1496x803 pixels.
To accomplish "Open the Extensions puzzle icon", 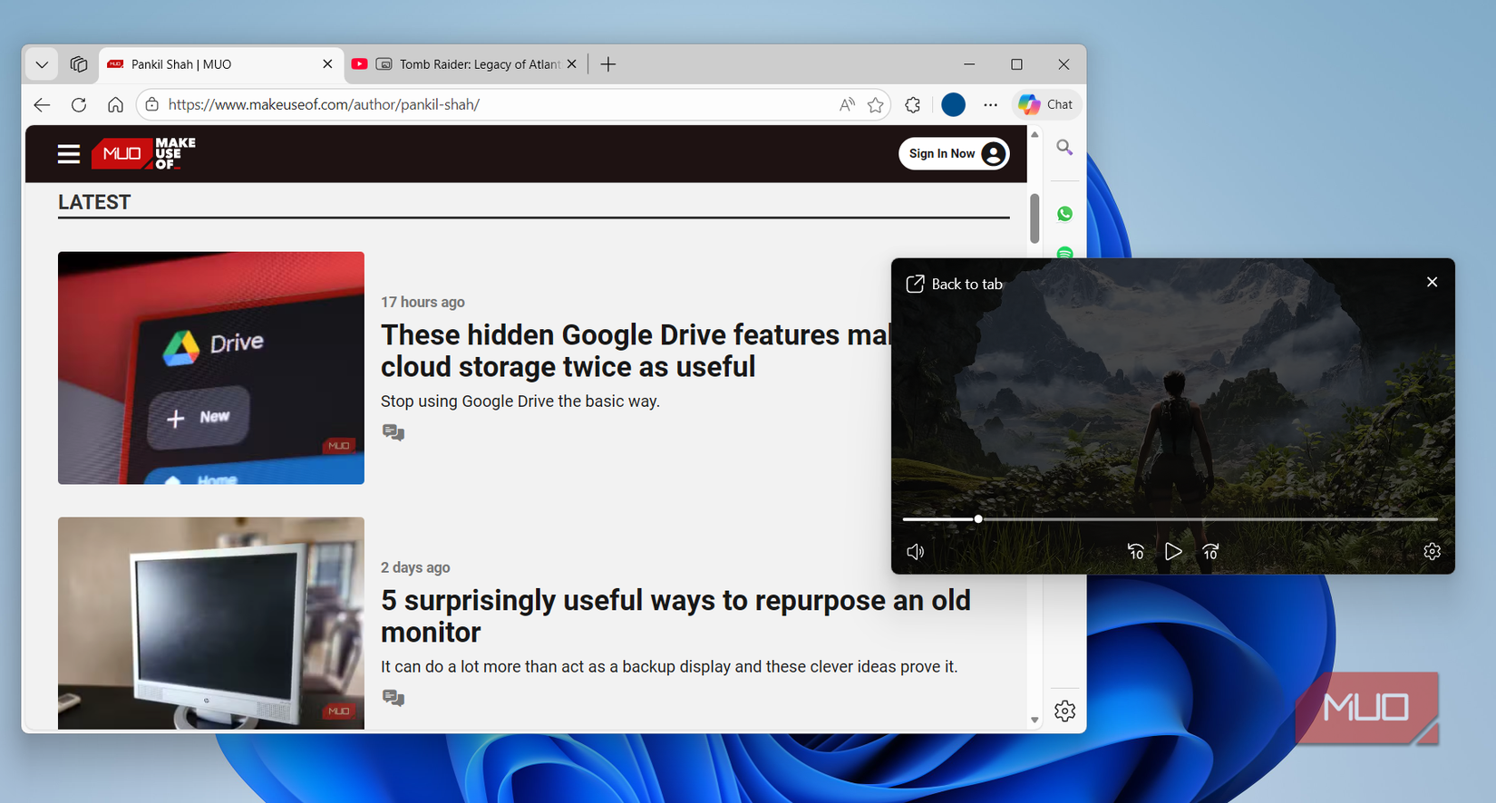I will 913,105.
